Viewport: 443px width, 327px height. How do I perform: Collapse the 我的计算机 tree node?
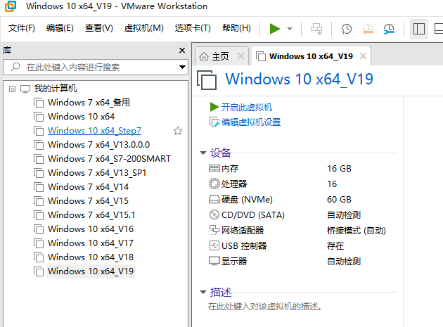12,89
